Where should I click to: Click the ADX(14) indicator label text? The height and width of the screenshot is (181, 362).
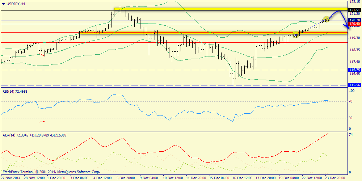coord(35,135)
